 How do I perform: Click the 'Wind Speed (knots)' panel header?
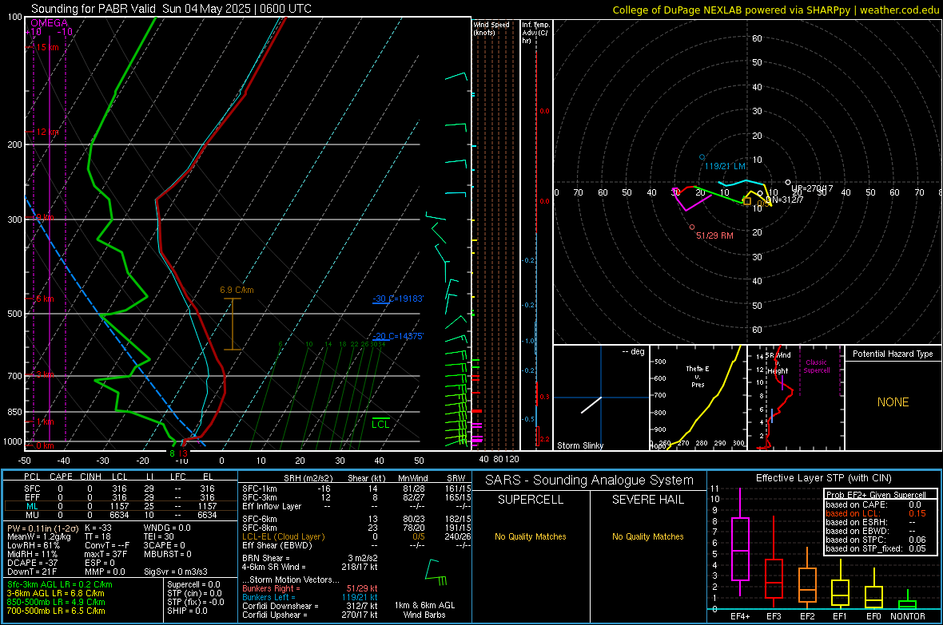coord(491,28)
